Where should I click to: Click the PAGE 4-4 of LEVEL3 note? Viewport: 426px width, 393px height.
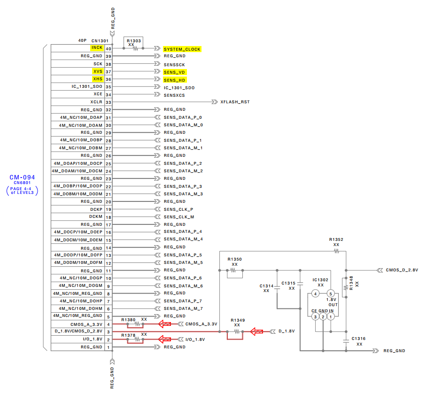[22, 191]
